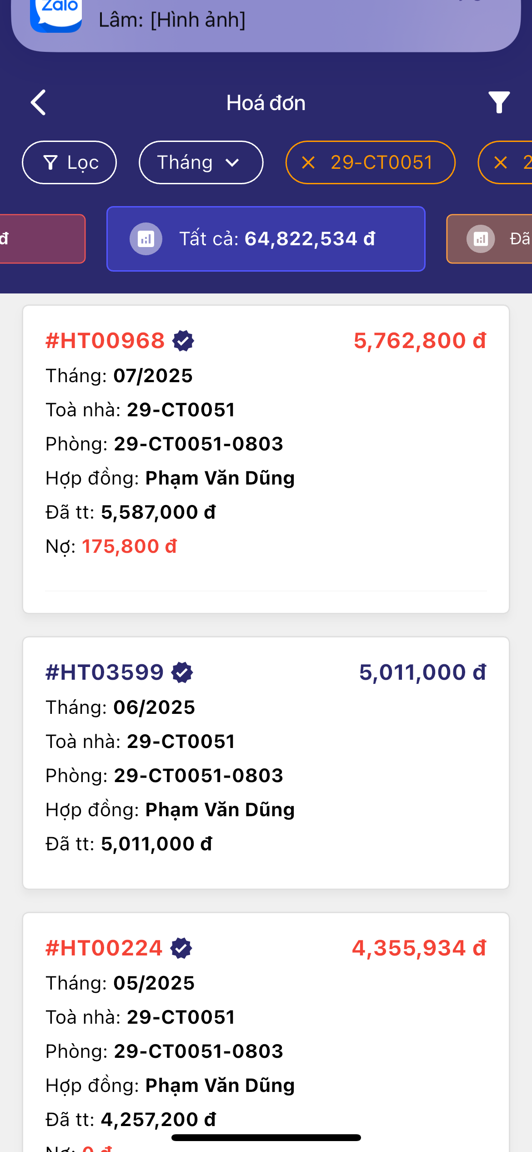
Task: Tap the Zalo app notification icon
Action: [56, 14]
